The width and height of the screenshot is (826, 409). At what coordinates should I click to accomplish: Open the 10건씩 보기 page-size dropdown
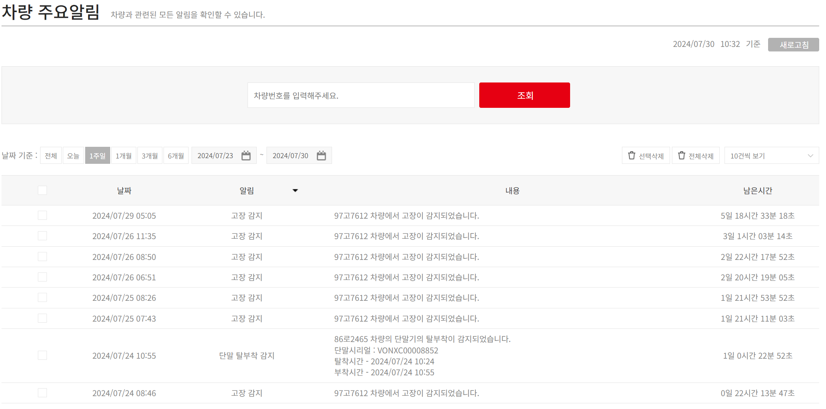(771, 156)
